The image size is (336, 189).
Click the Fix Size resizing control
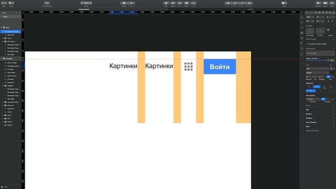[320, 31]
